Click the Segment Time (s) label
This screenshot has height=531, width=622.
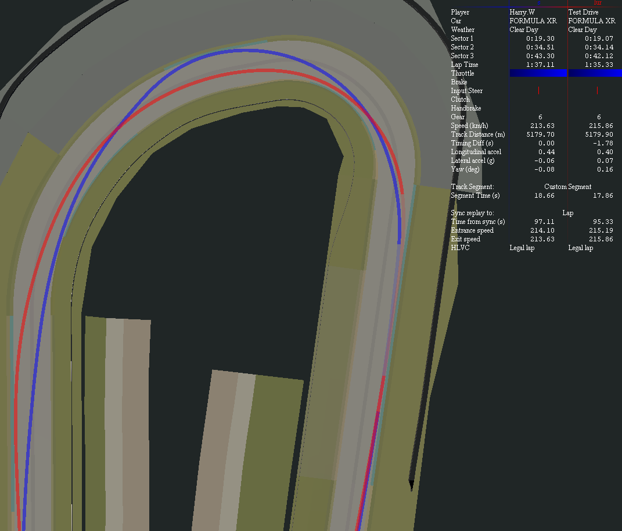click(x=475, y=196)
